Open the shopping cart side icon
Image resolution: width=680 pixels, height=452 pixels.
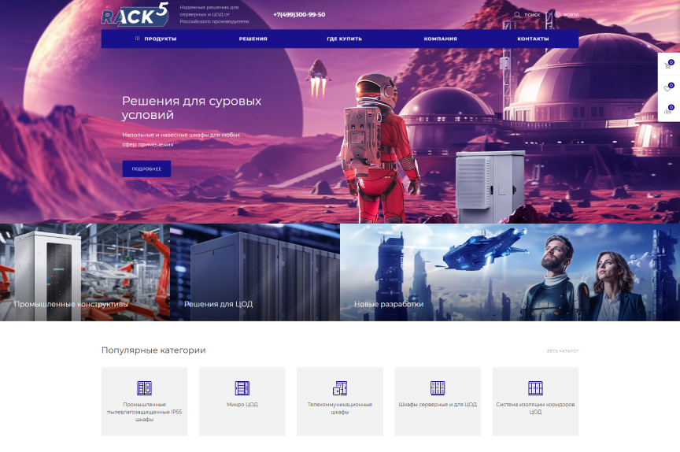click(x=668, y=65)
